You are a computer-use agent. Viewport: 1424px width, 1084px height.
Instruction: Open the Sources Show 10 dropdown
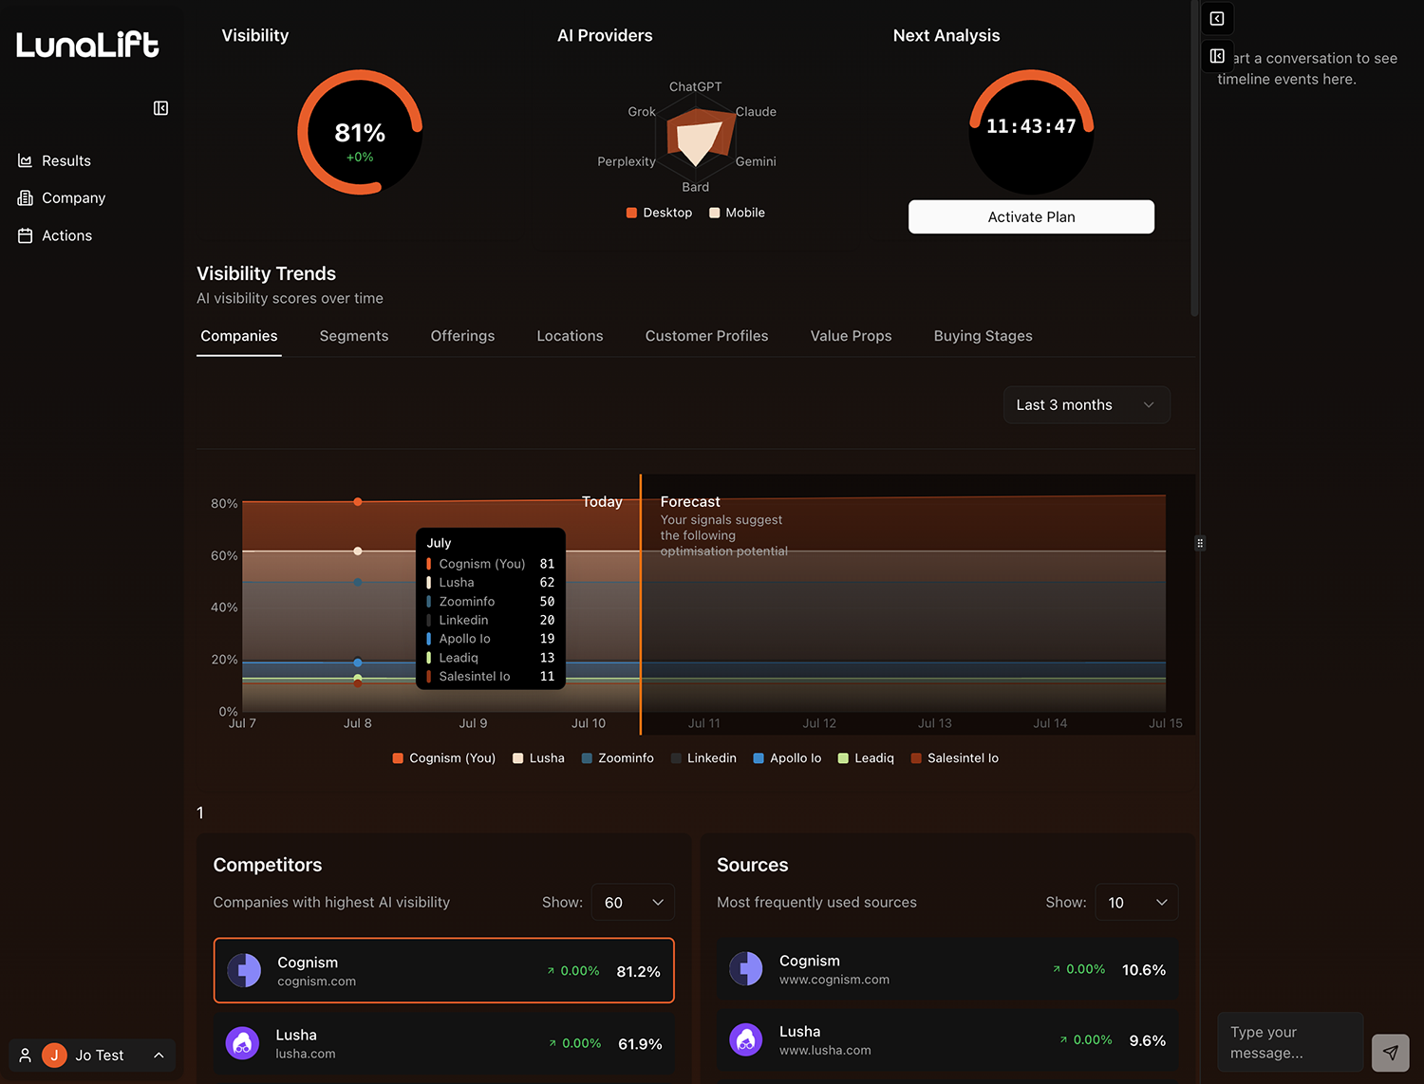[1136, 903]
